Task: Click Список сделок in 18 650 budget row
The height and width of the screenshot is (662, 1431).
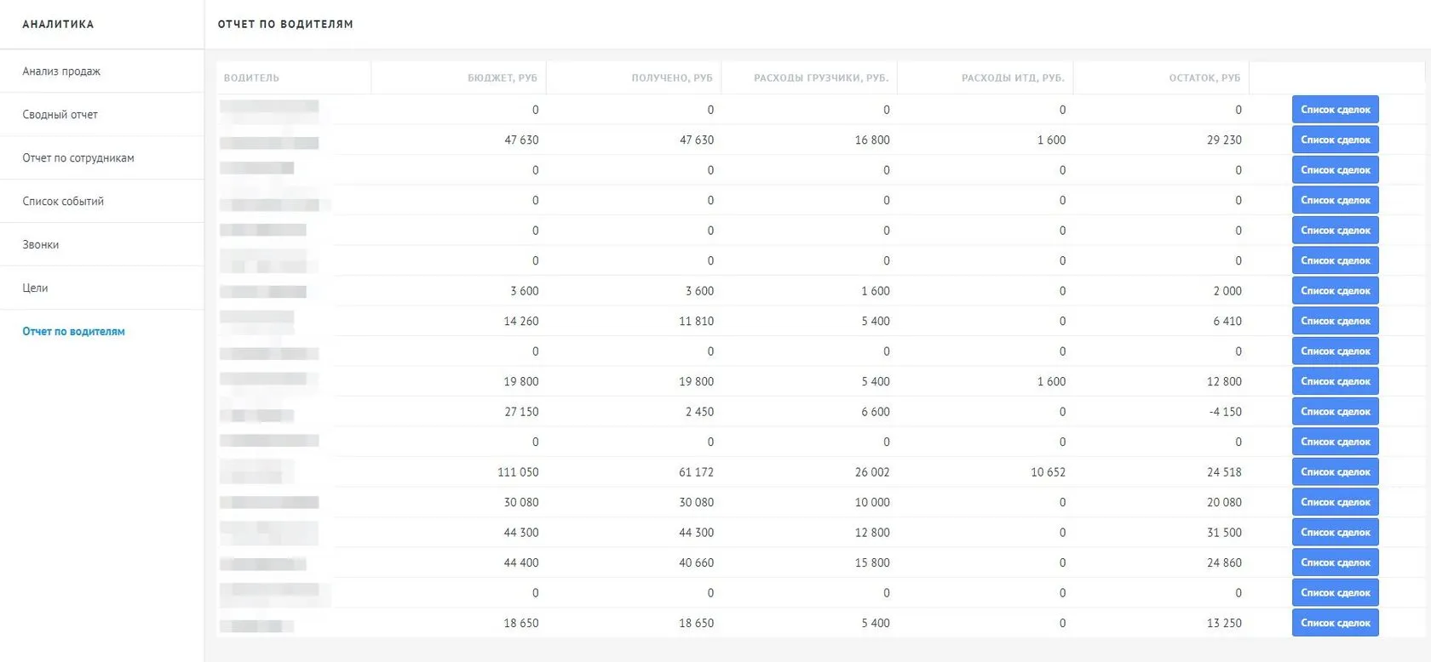Action: coord(1335,624)
